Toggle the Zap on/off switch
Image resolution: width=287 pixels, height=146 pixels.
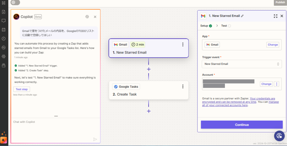[x=15, y=3]
